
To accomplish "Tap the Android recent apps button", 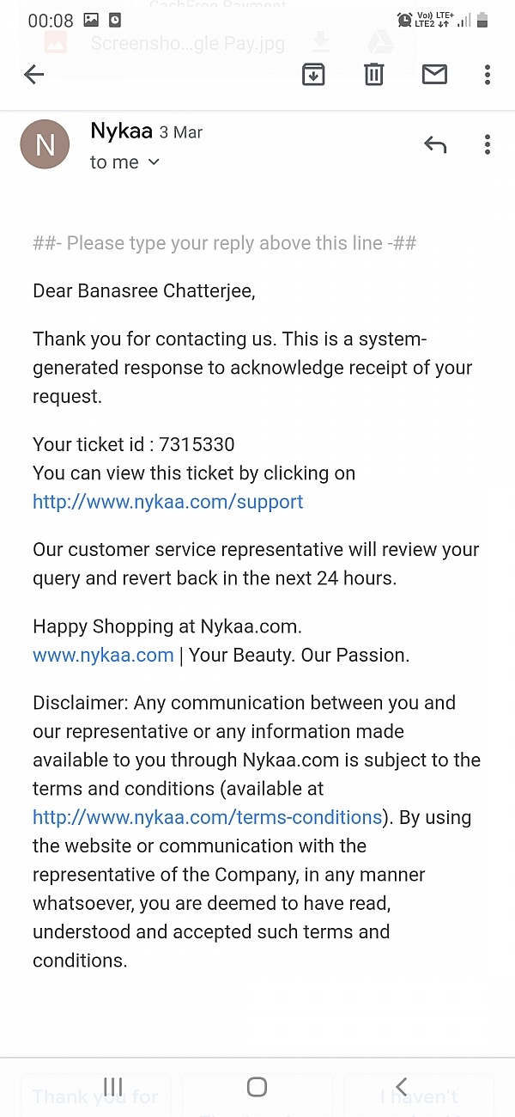I will pos(112,1087).
